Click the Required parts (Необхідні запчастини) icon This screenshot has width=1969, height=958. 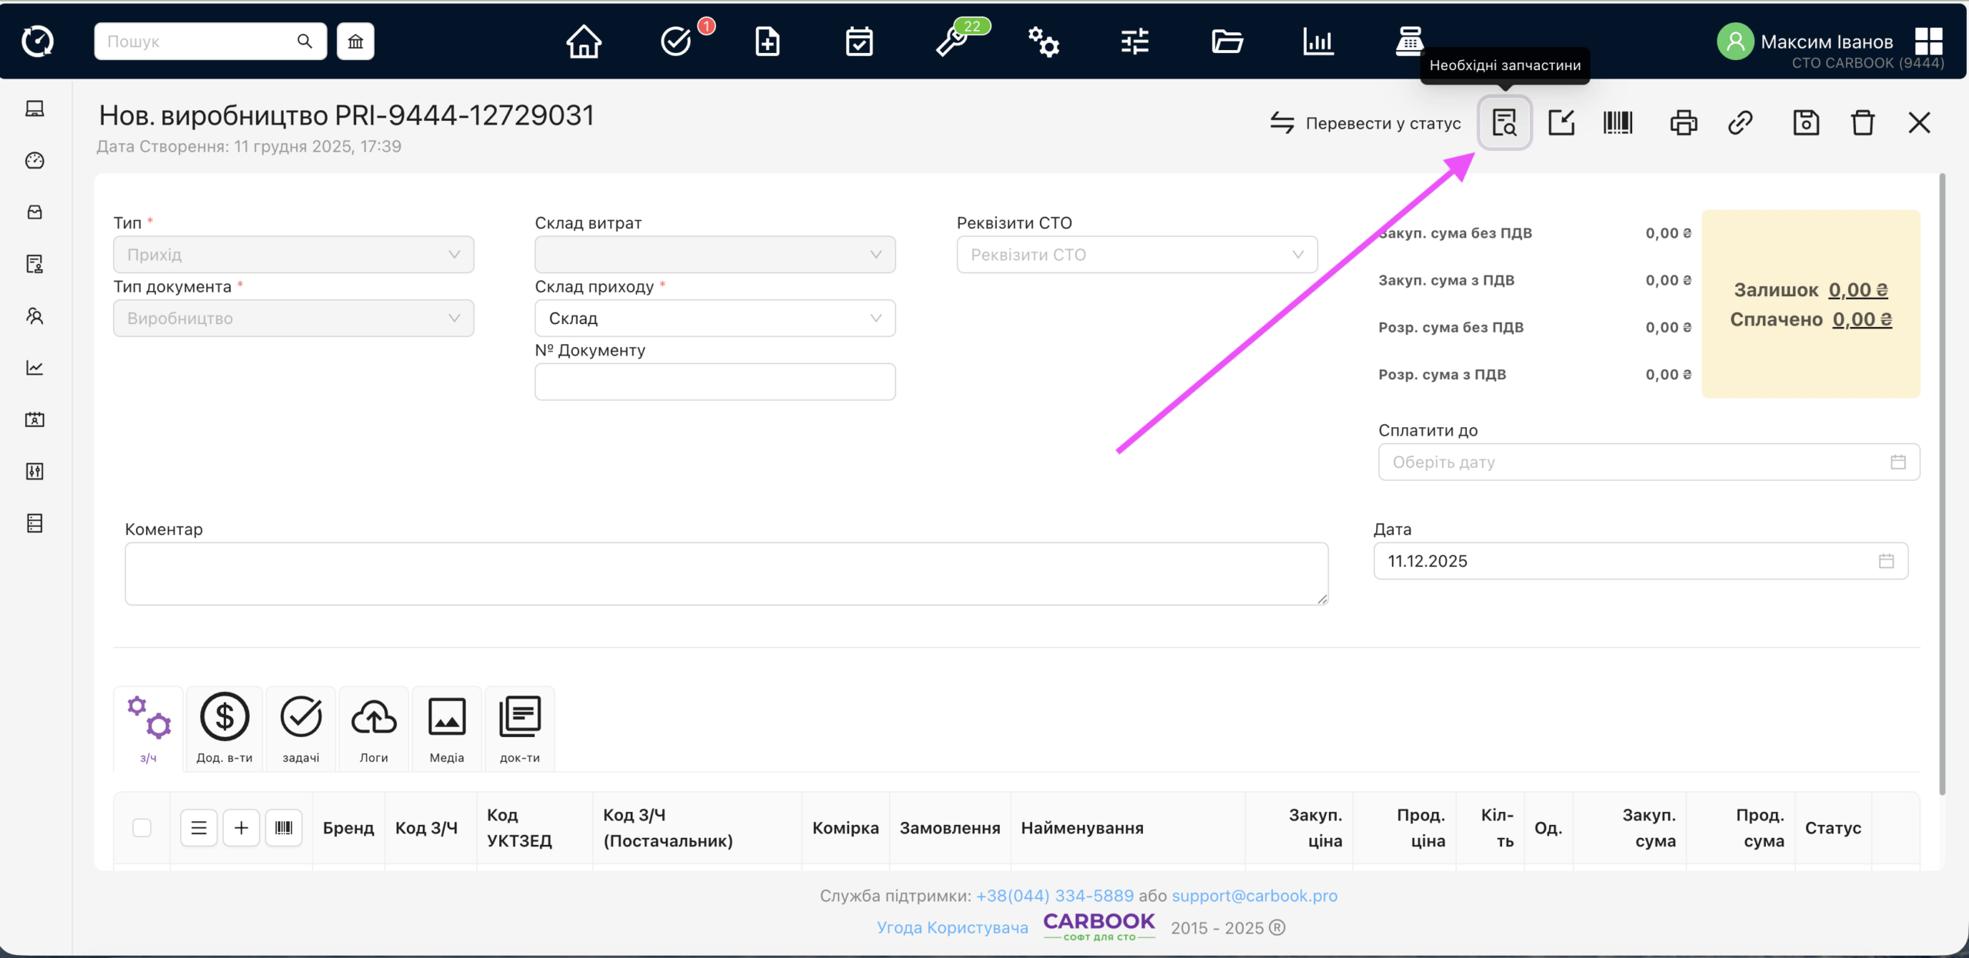[x=1504, y=123]
